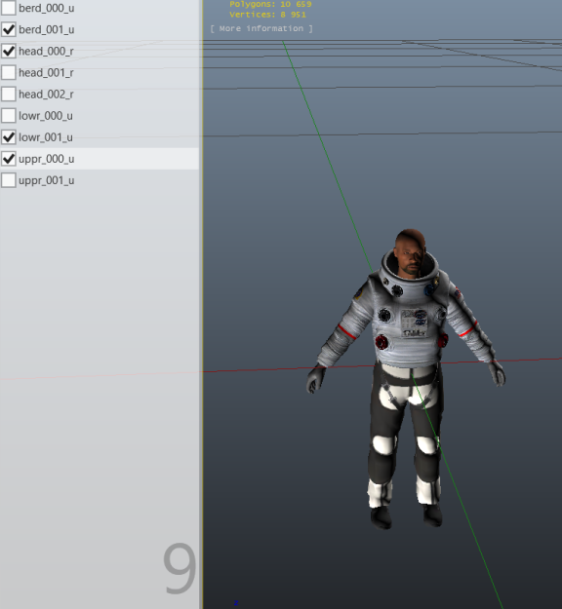Check the head_002_r checkbox box

[9, 94]
